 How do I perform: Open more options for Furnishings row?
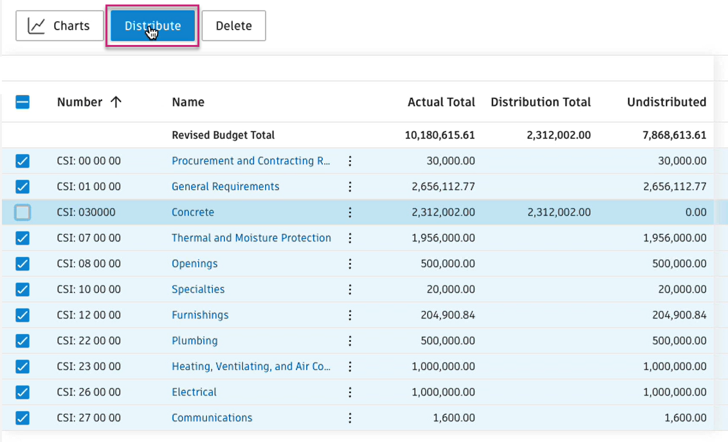(x=350, y=315)
